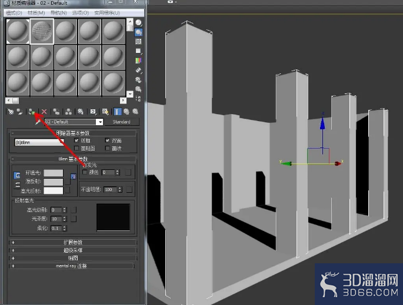Image resolution: width=403 pixels, height=305 pixels.
Task: Click the 环境光 ambient color swatch
Action: click(53, 173)
